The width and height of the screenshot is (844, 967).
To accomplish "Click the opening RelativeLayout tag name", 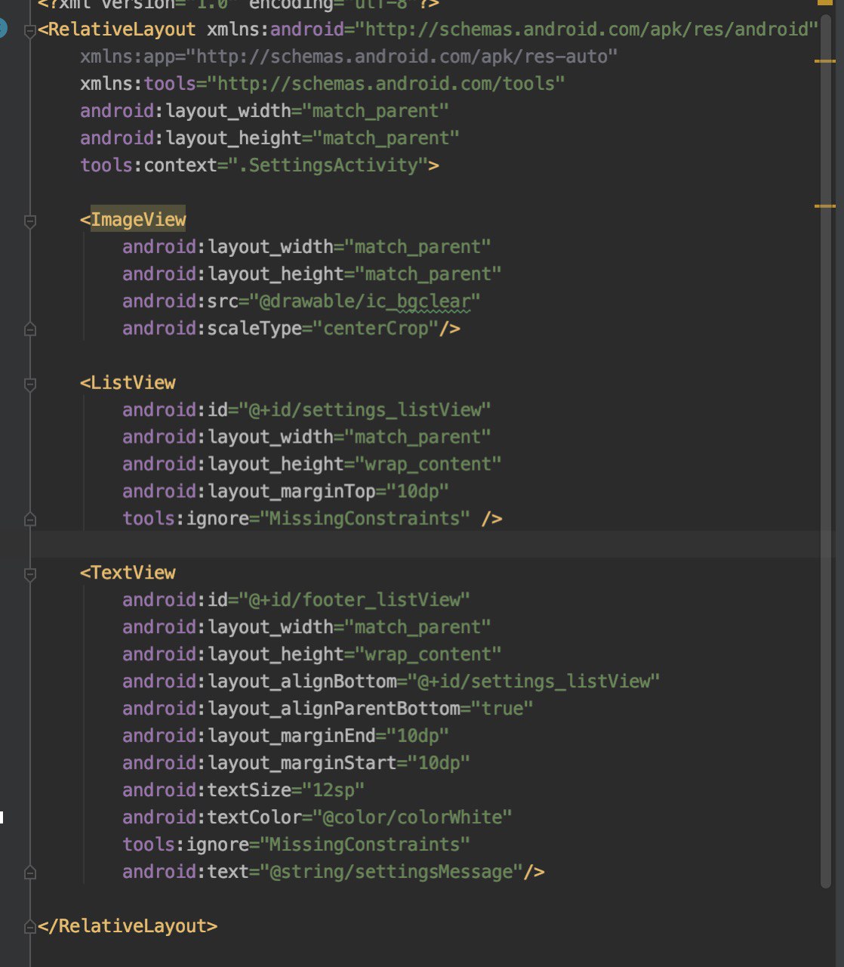I will 122,29.
